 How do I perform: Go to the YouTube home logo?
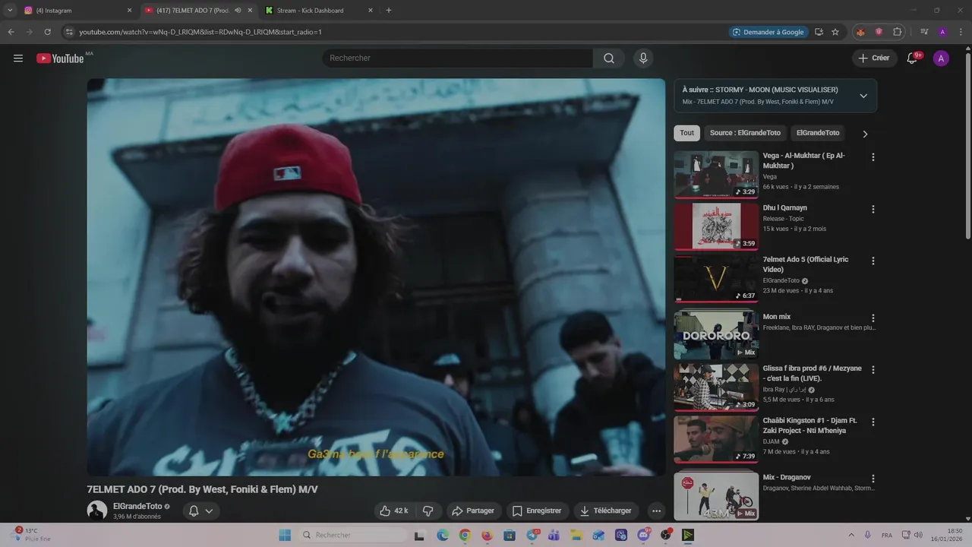click(x=60, y=58)
